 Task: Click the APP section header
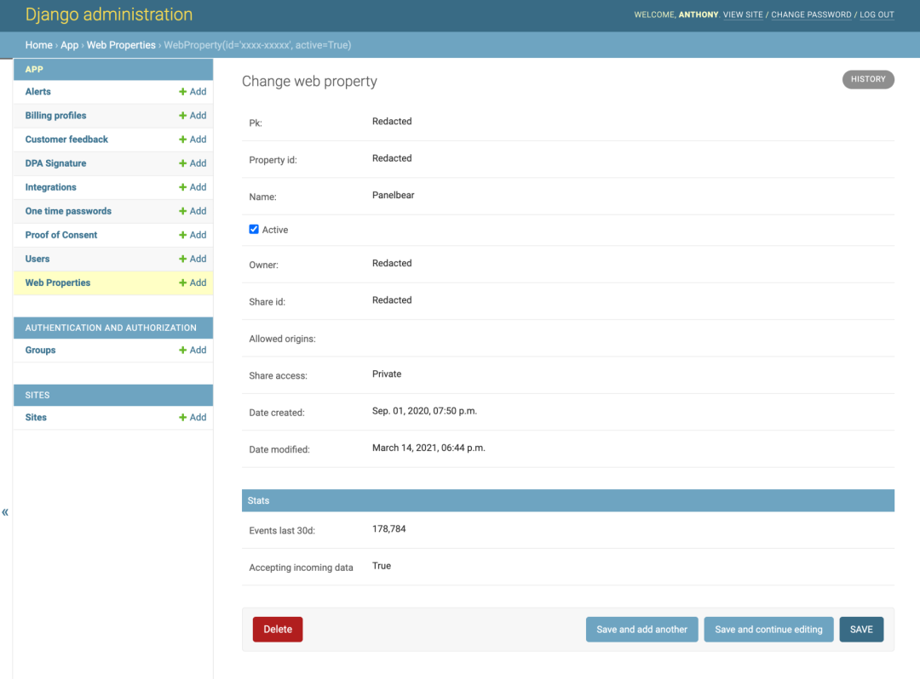click(113, 69)
